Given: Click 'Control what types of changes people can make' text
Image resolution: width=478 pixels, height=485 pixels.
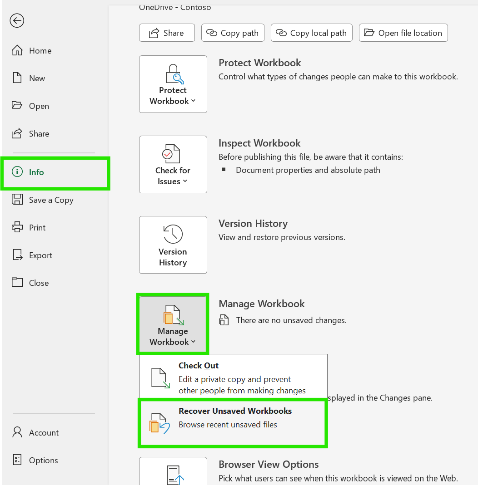Looking at the screenshot, I should pyautogui.click(x=338, y=77).
